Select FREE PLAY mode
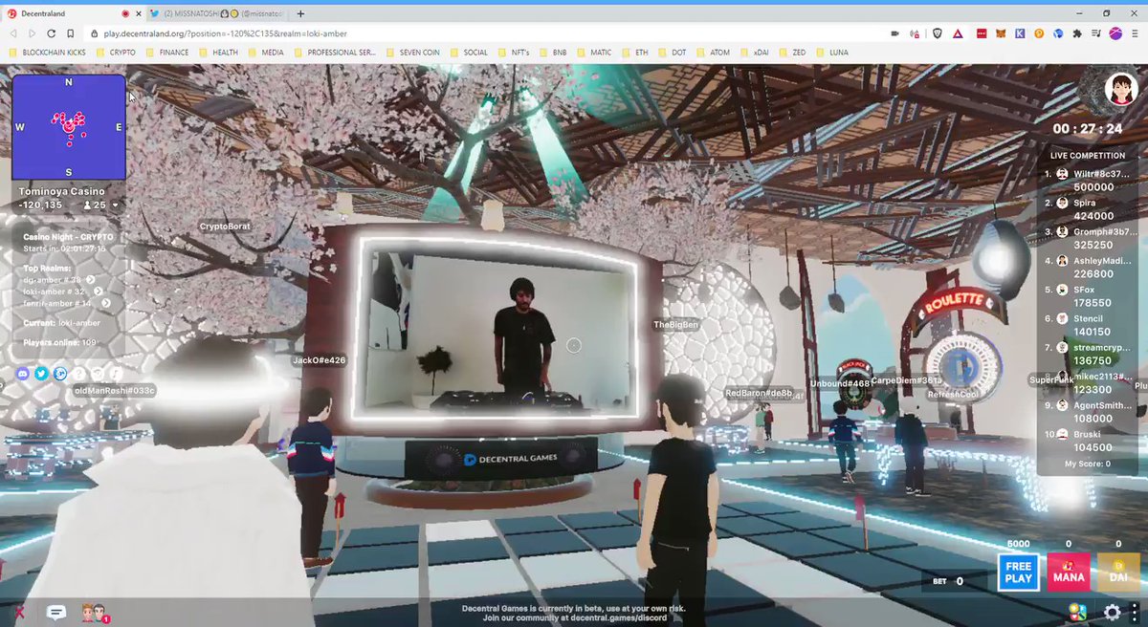The width and height of the screenshot is (1148, 627). [x=1018, y=573]
